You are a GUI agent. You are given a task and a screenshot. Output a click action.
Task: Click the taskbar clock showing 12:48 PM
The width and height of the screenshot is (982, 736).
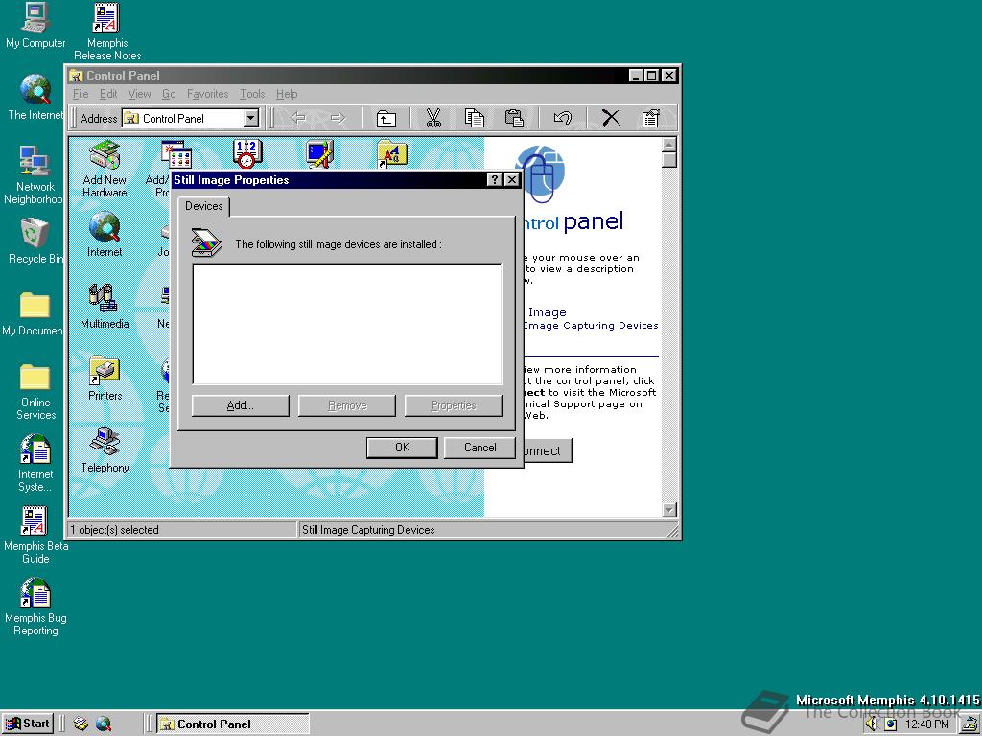927,724
